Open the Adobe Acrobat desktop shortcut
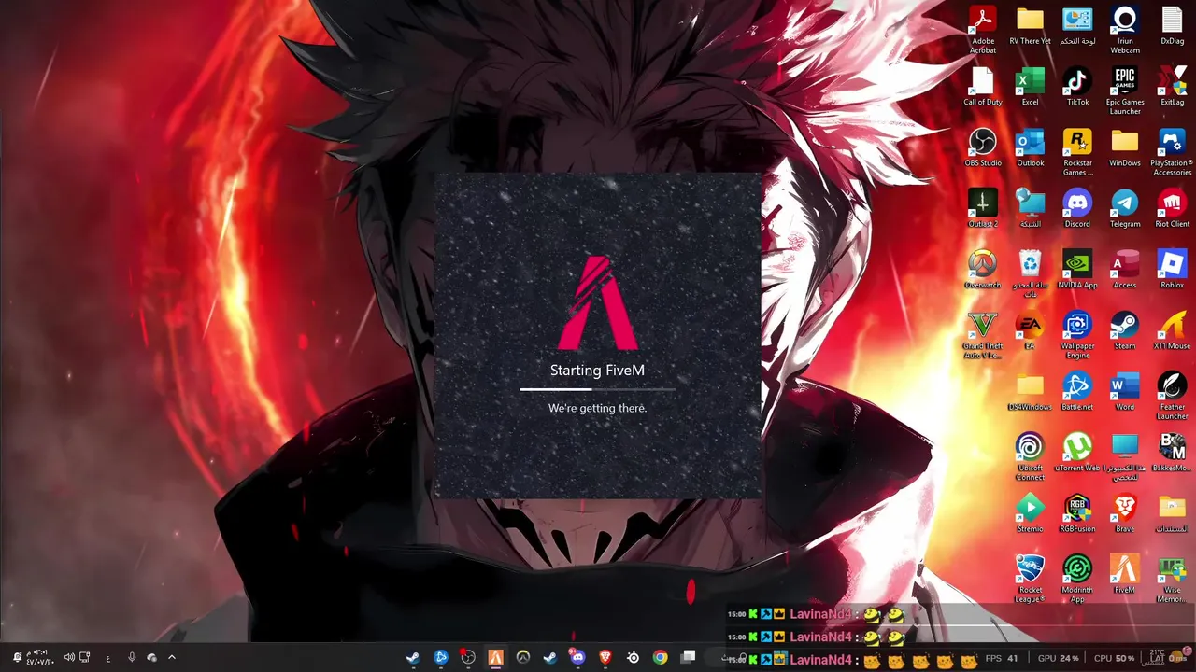This screenshot has width=1196, height=672. click(x=982, y=29)
